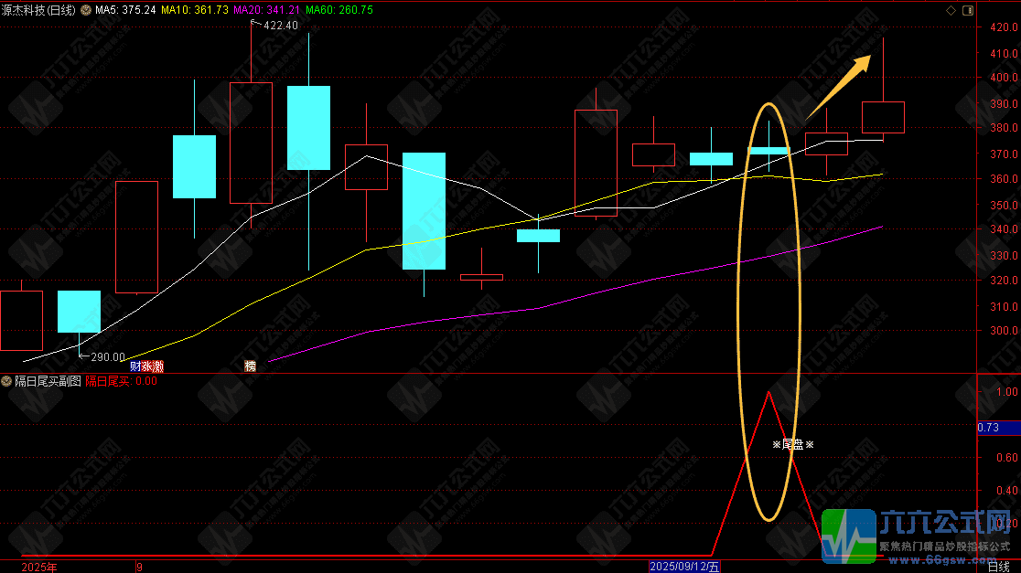Click the 榜 marker icon under the chart
Image resolution: width=1021 pixels, height=573 pixels.
tap(250, 366)
